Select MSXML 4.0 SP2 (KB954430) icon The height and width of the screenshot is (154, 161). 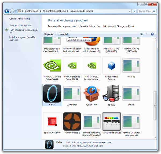[x=112, y=41]
